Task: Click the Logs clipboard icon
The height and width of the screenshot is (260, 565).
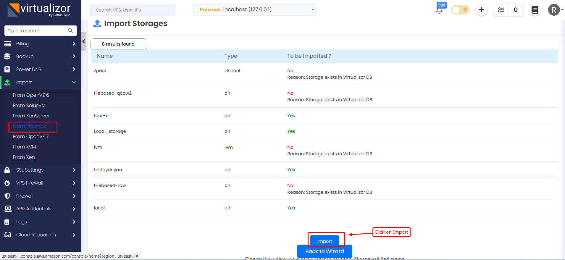Action: 7,222
